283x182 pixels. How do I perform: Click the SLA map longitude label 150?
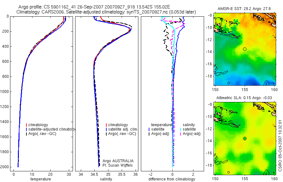tap(215, 179)
